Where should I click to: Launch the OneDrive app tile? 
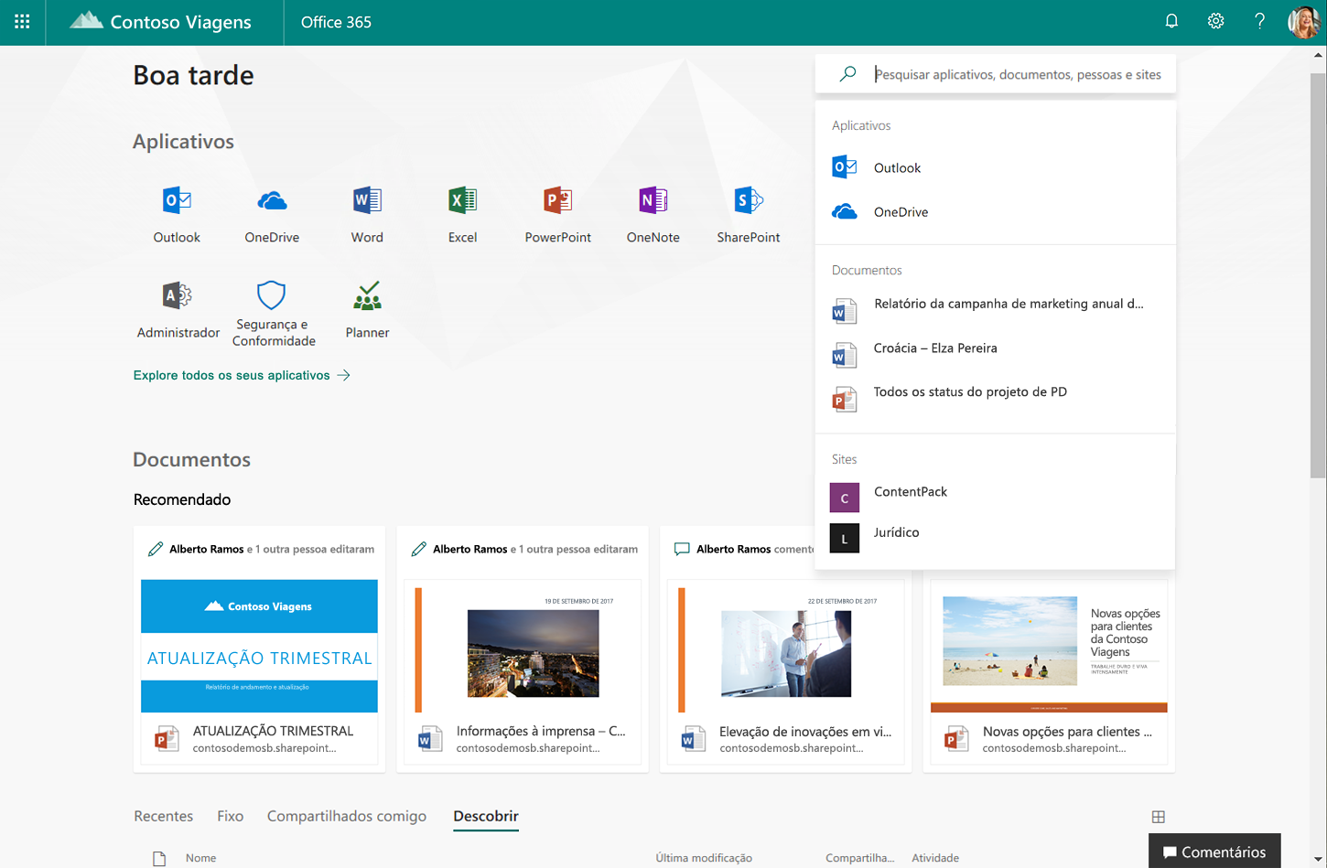pos(272,214)
